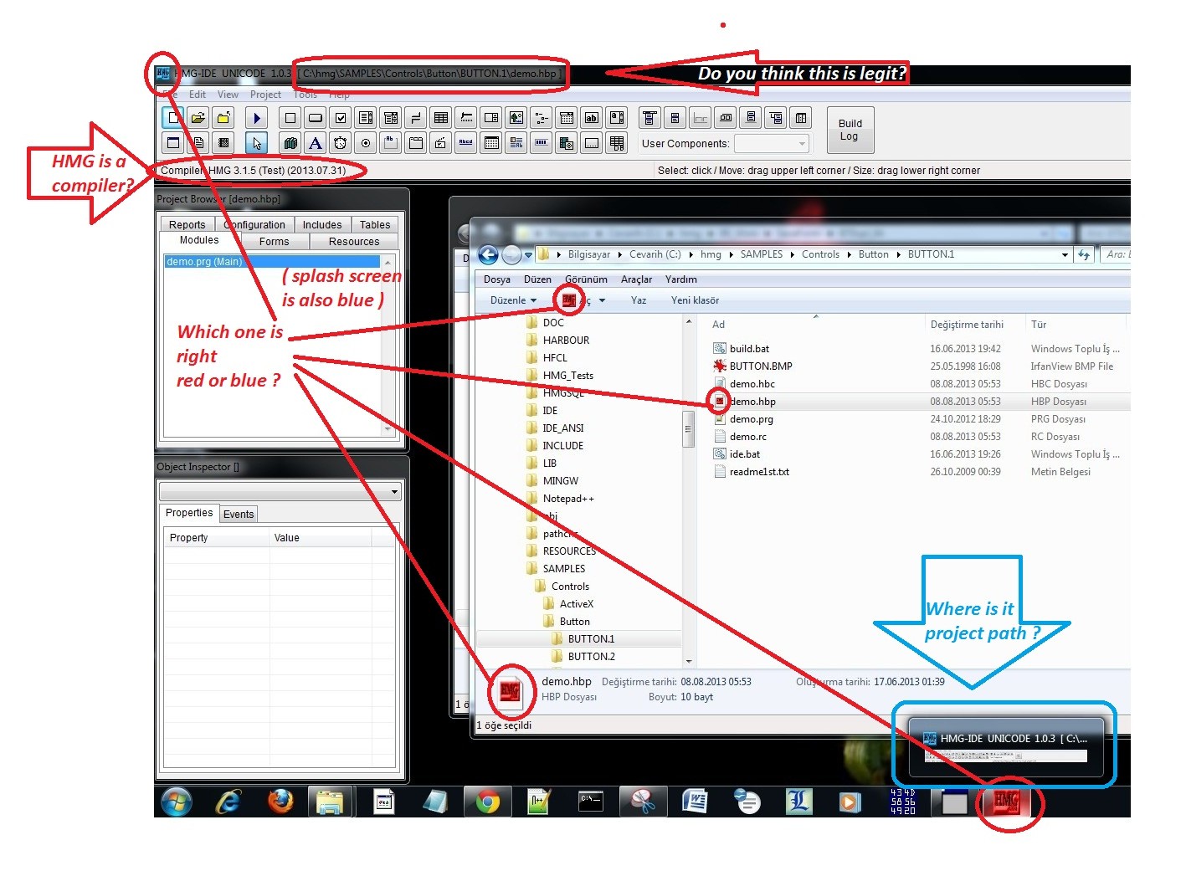Open the Düzenle dropdown in Explorer
The width and height of the screenshot is (1186, 871).
pyautogui.click(x=513, y=300)
